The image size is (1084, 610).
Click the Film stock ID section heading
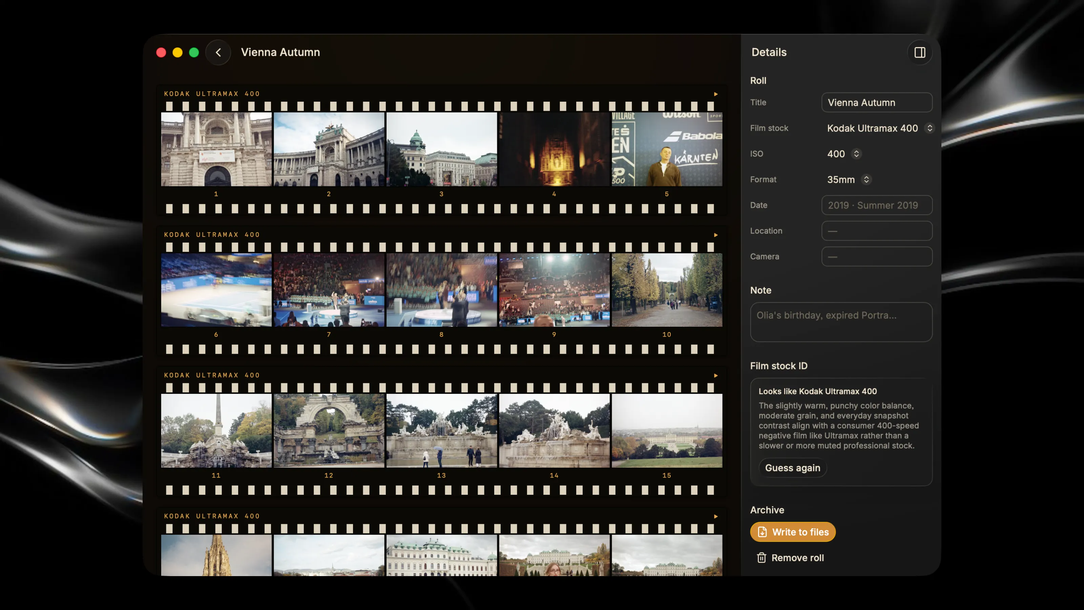click(x=778, y=366)
